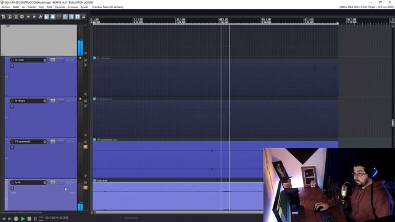Image resolution: width=395 pixels, height=222 pixels.
Task: Arm recording on FX cymswells track
Action: [x=12, y=141]
